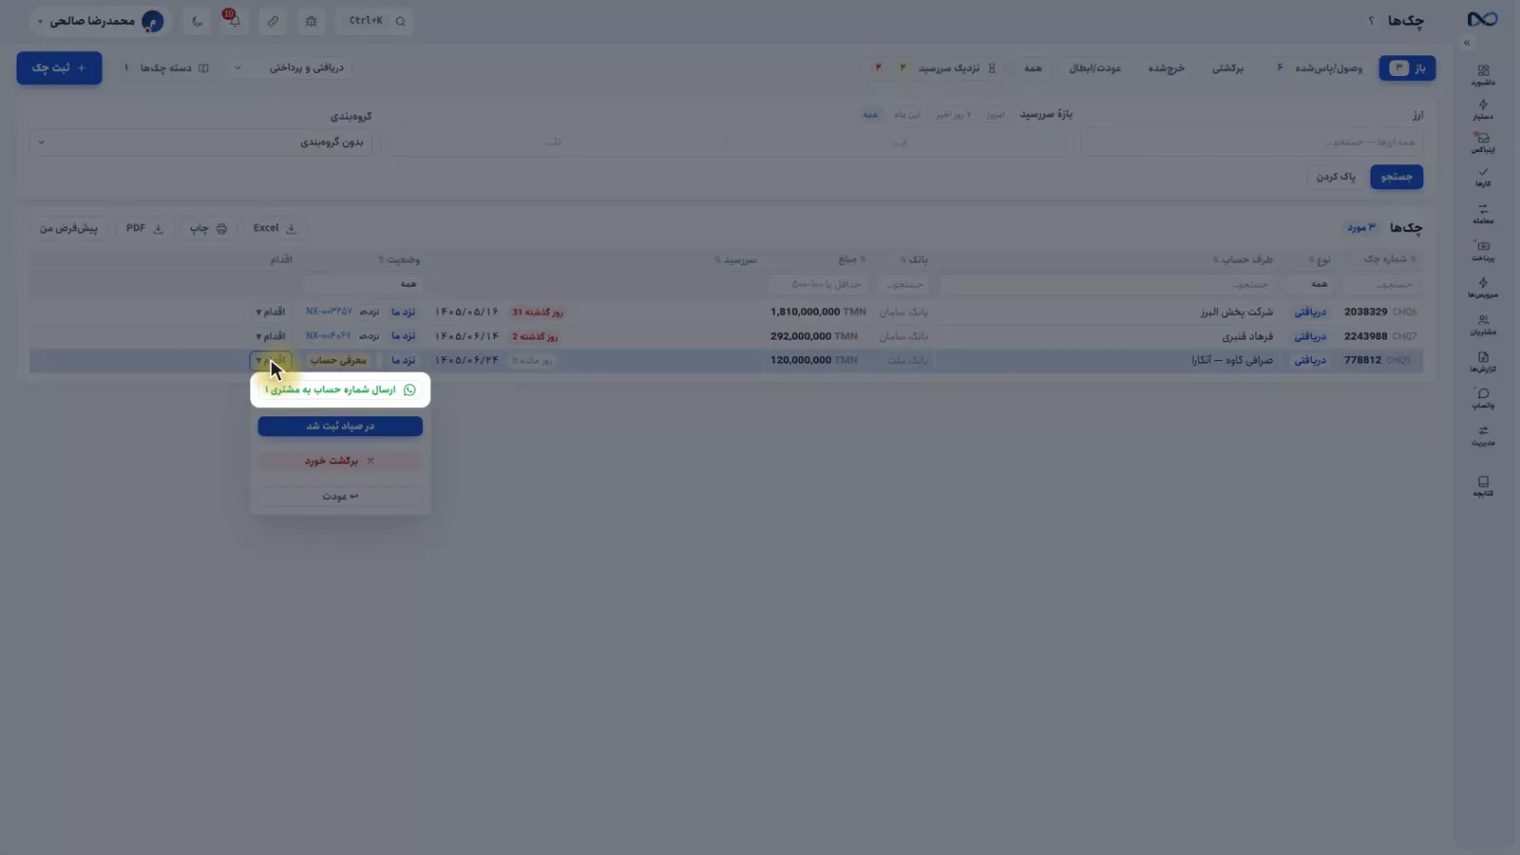Open the NX-۰۰۳۲۵۷ link

coord(329,312)
